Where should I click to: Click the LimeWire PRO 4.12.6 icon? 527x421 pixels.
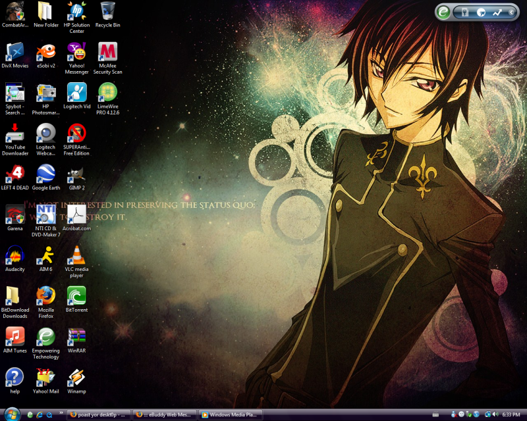pyautogui.click(x=107, y=92)
